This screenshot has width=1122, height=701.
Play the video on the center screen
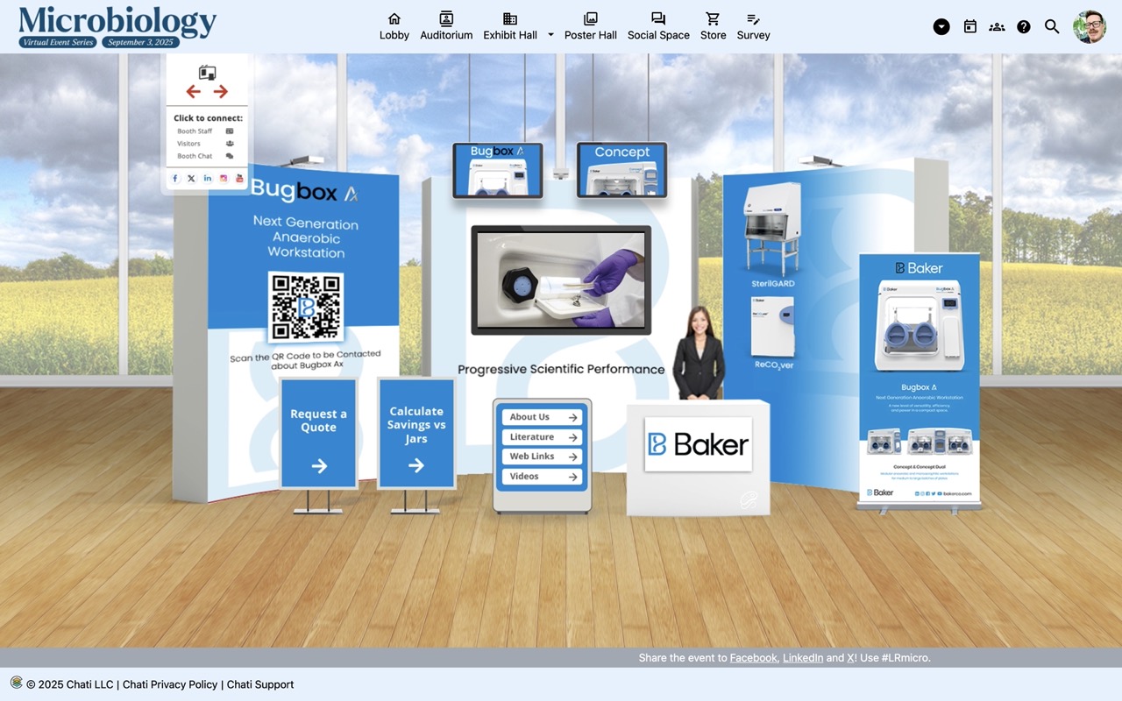[x=561, y=280]
